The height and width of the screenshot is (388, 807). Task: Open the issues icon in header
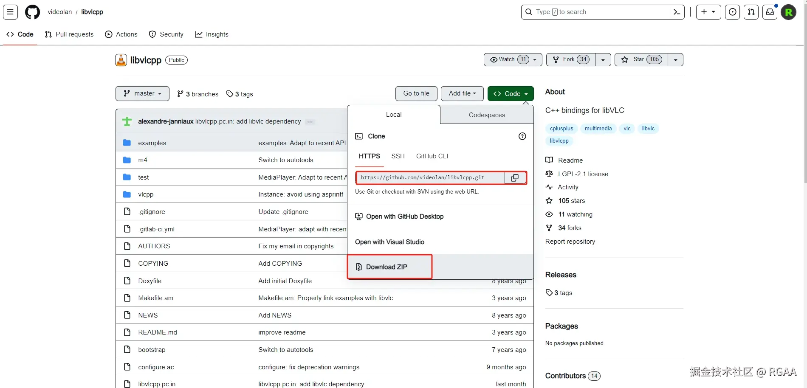(x=733, y=12)
